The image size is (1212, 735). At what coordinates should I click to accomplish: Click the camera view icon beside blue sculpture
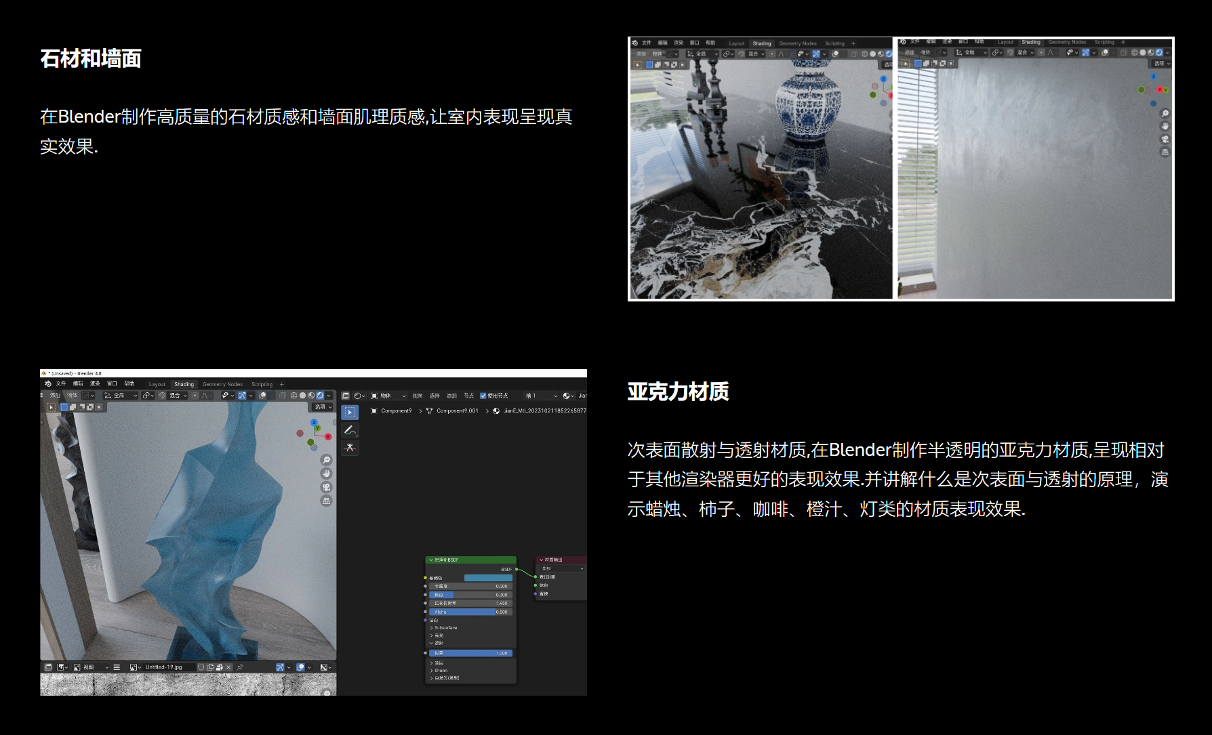coord(326,487)
